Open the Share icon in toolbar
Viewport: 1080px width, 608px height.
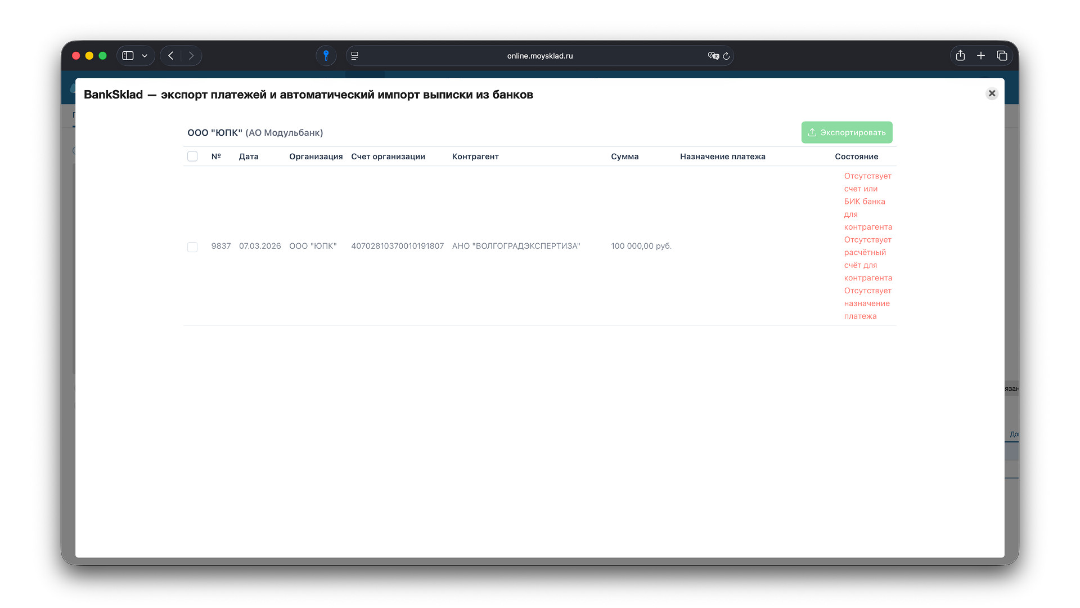point(960,56)
